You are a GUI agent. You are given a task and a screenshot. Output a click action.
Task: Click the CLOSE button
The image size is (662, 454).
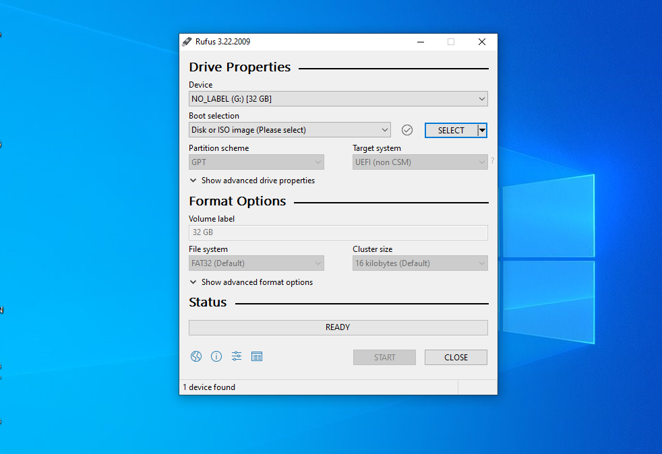coord(456,358)
